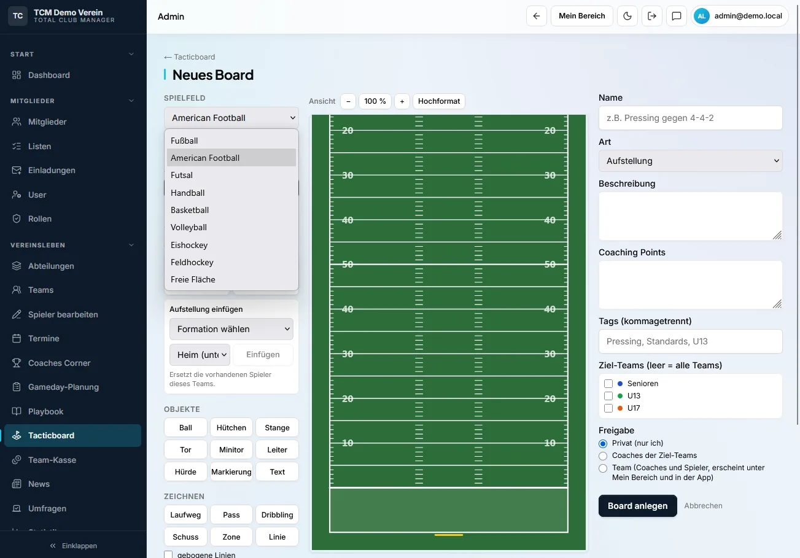
Task: Open Umfragen in sidebar
Action: tap(73, 508)
